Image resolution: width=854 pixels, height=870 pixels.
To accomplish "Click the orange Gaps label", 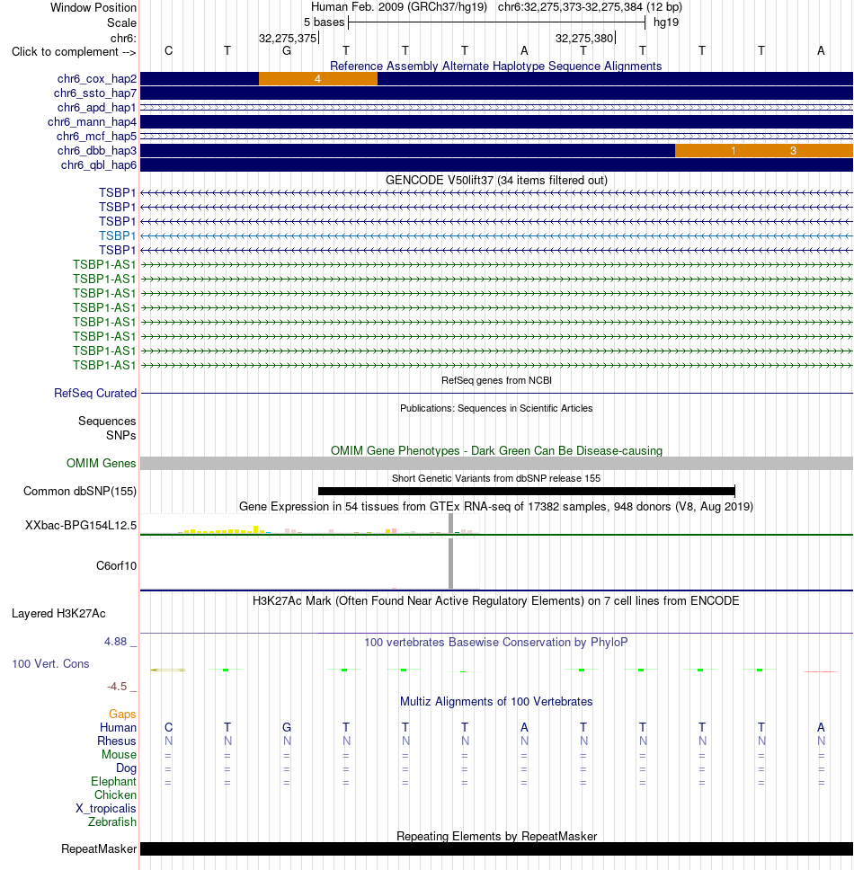I will 122,715.
